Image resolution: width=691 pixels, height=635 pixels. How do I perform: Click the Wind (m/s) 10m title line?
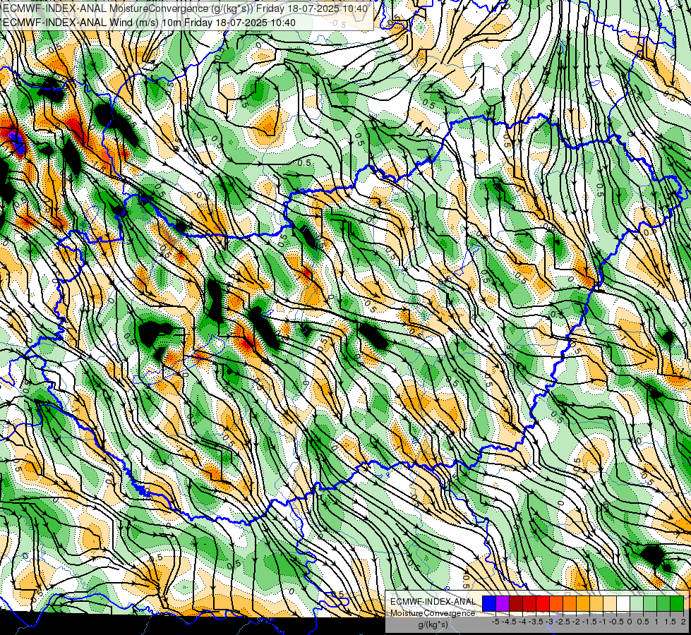pos(149,23)
